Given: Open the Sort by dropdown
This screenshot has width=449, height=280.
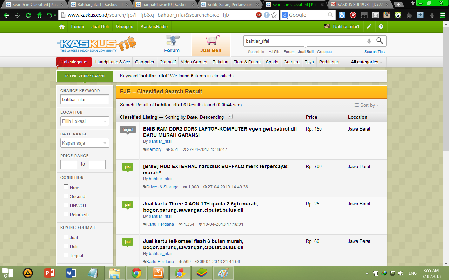Looking at the screenshot, I should point(367,105).
